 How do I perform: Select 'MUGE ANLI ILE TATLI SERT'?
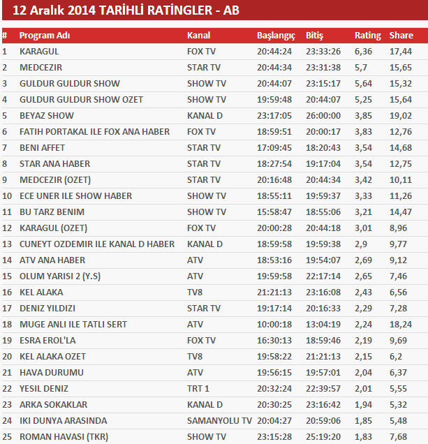[73, 325]
